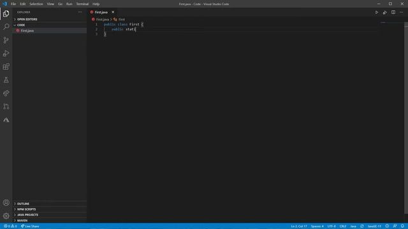Open the Testing flask icon
Viewport: 408px width, 229px height.
[x=6, y=80]
